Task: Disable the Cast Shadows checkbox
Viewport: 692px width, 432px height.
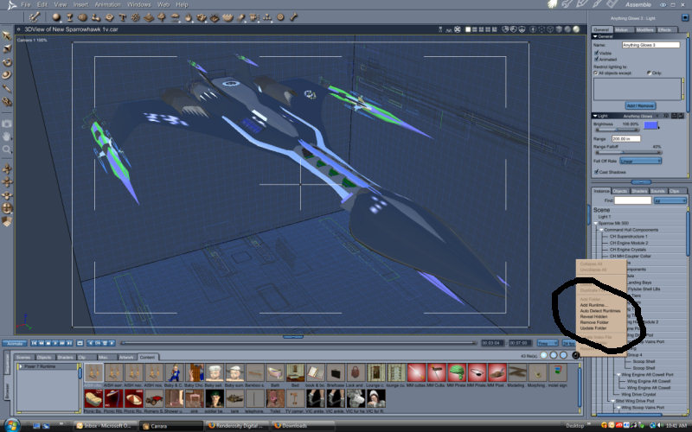Action: coord(596,171)
